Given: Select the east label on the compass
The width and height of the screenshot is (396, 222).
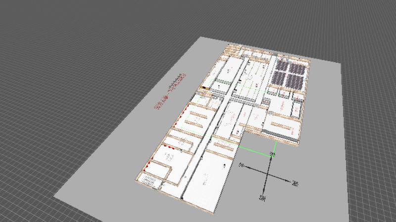Looking at the screenshot, I should point(295,184).
